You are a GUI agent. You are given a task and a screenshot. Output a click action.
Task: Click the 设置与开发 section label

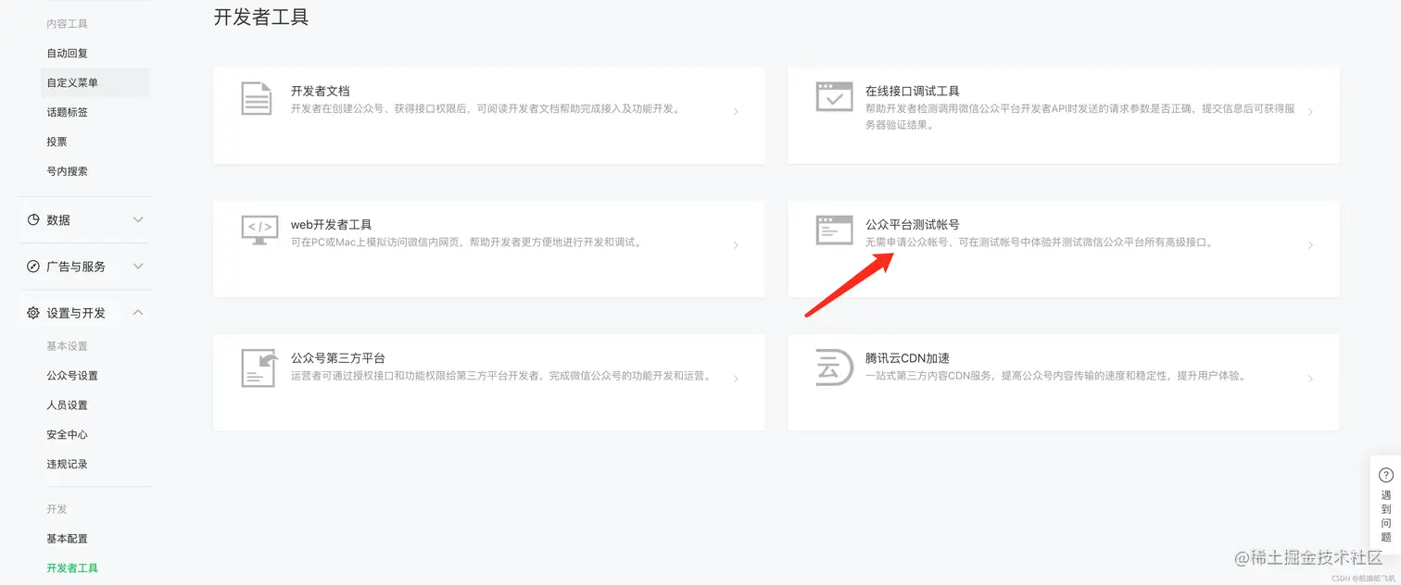click(x=76, y=313)
